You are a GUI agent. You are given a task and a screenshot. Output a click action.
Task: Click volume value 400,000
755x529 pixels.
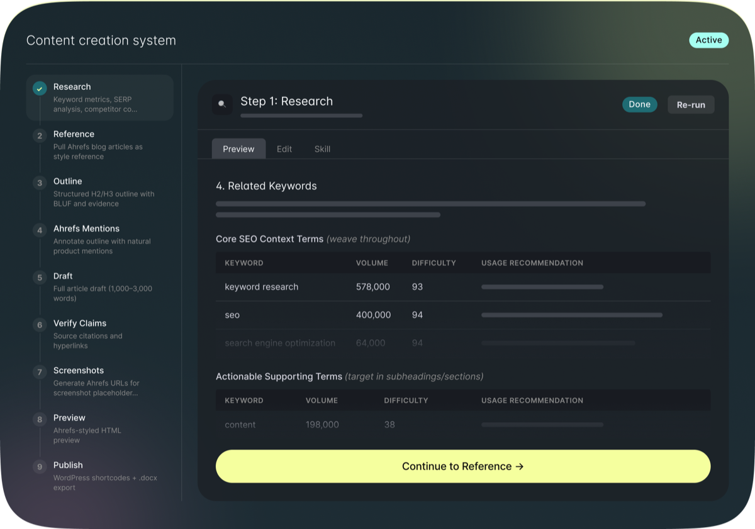point(374,315)
